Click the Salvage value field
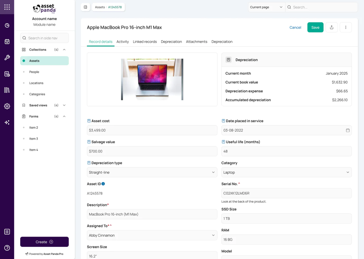Viewport: 364px width, 259px height. tap(152, 151)
